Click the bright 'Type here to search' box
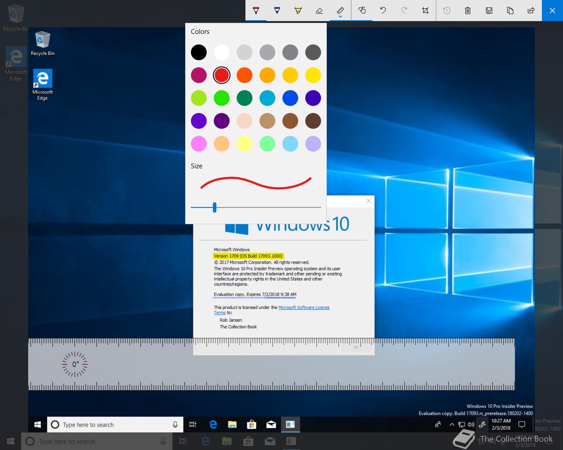Viewport: 563px width, 450px height. point(115,425)
